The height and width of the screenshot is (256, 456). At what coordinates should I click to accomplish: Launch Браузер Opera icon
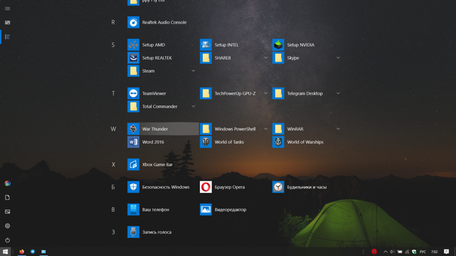(206, 187)
